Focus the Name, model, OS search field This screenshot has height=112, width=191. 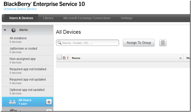(88, 43)
